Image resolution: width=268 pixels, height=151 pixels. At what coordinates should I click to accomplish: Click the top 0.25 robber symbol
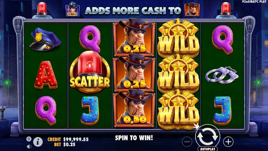click(x=134, y=37)
